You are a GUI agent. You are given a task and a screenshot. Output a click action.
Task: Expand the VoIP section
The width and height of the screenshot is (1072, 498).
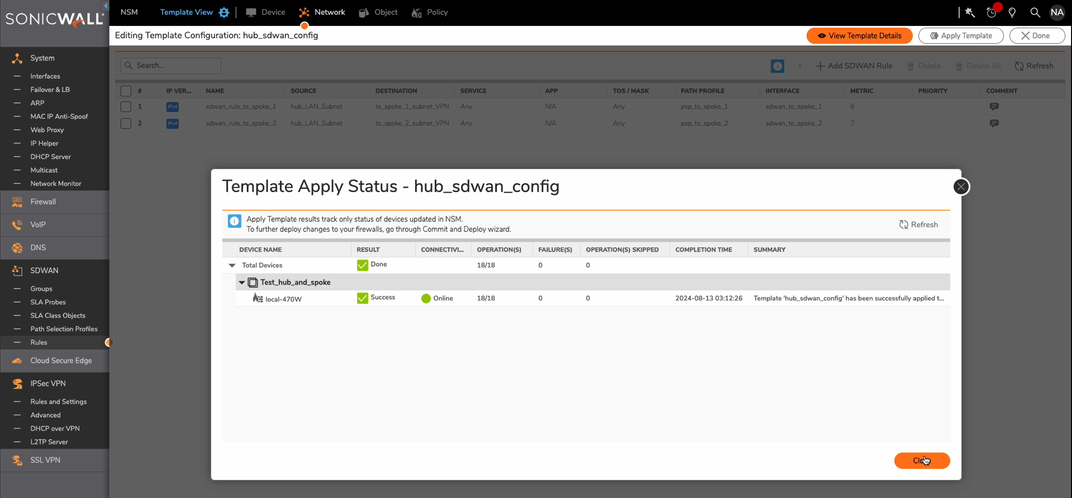(55, 225)
